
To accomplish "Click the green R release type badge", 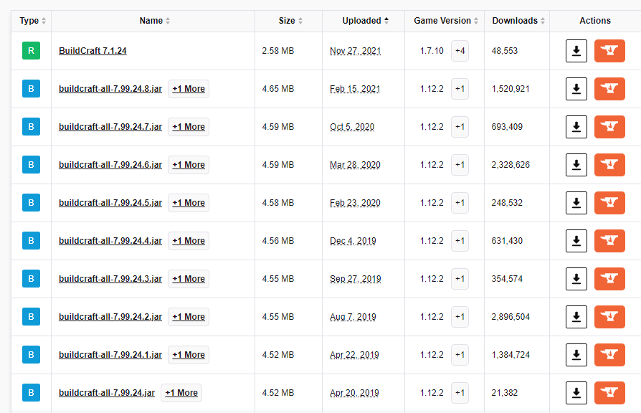I will pos(31,51).
